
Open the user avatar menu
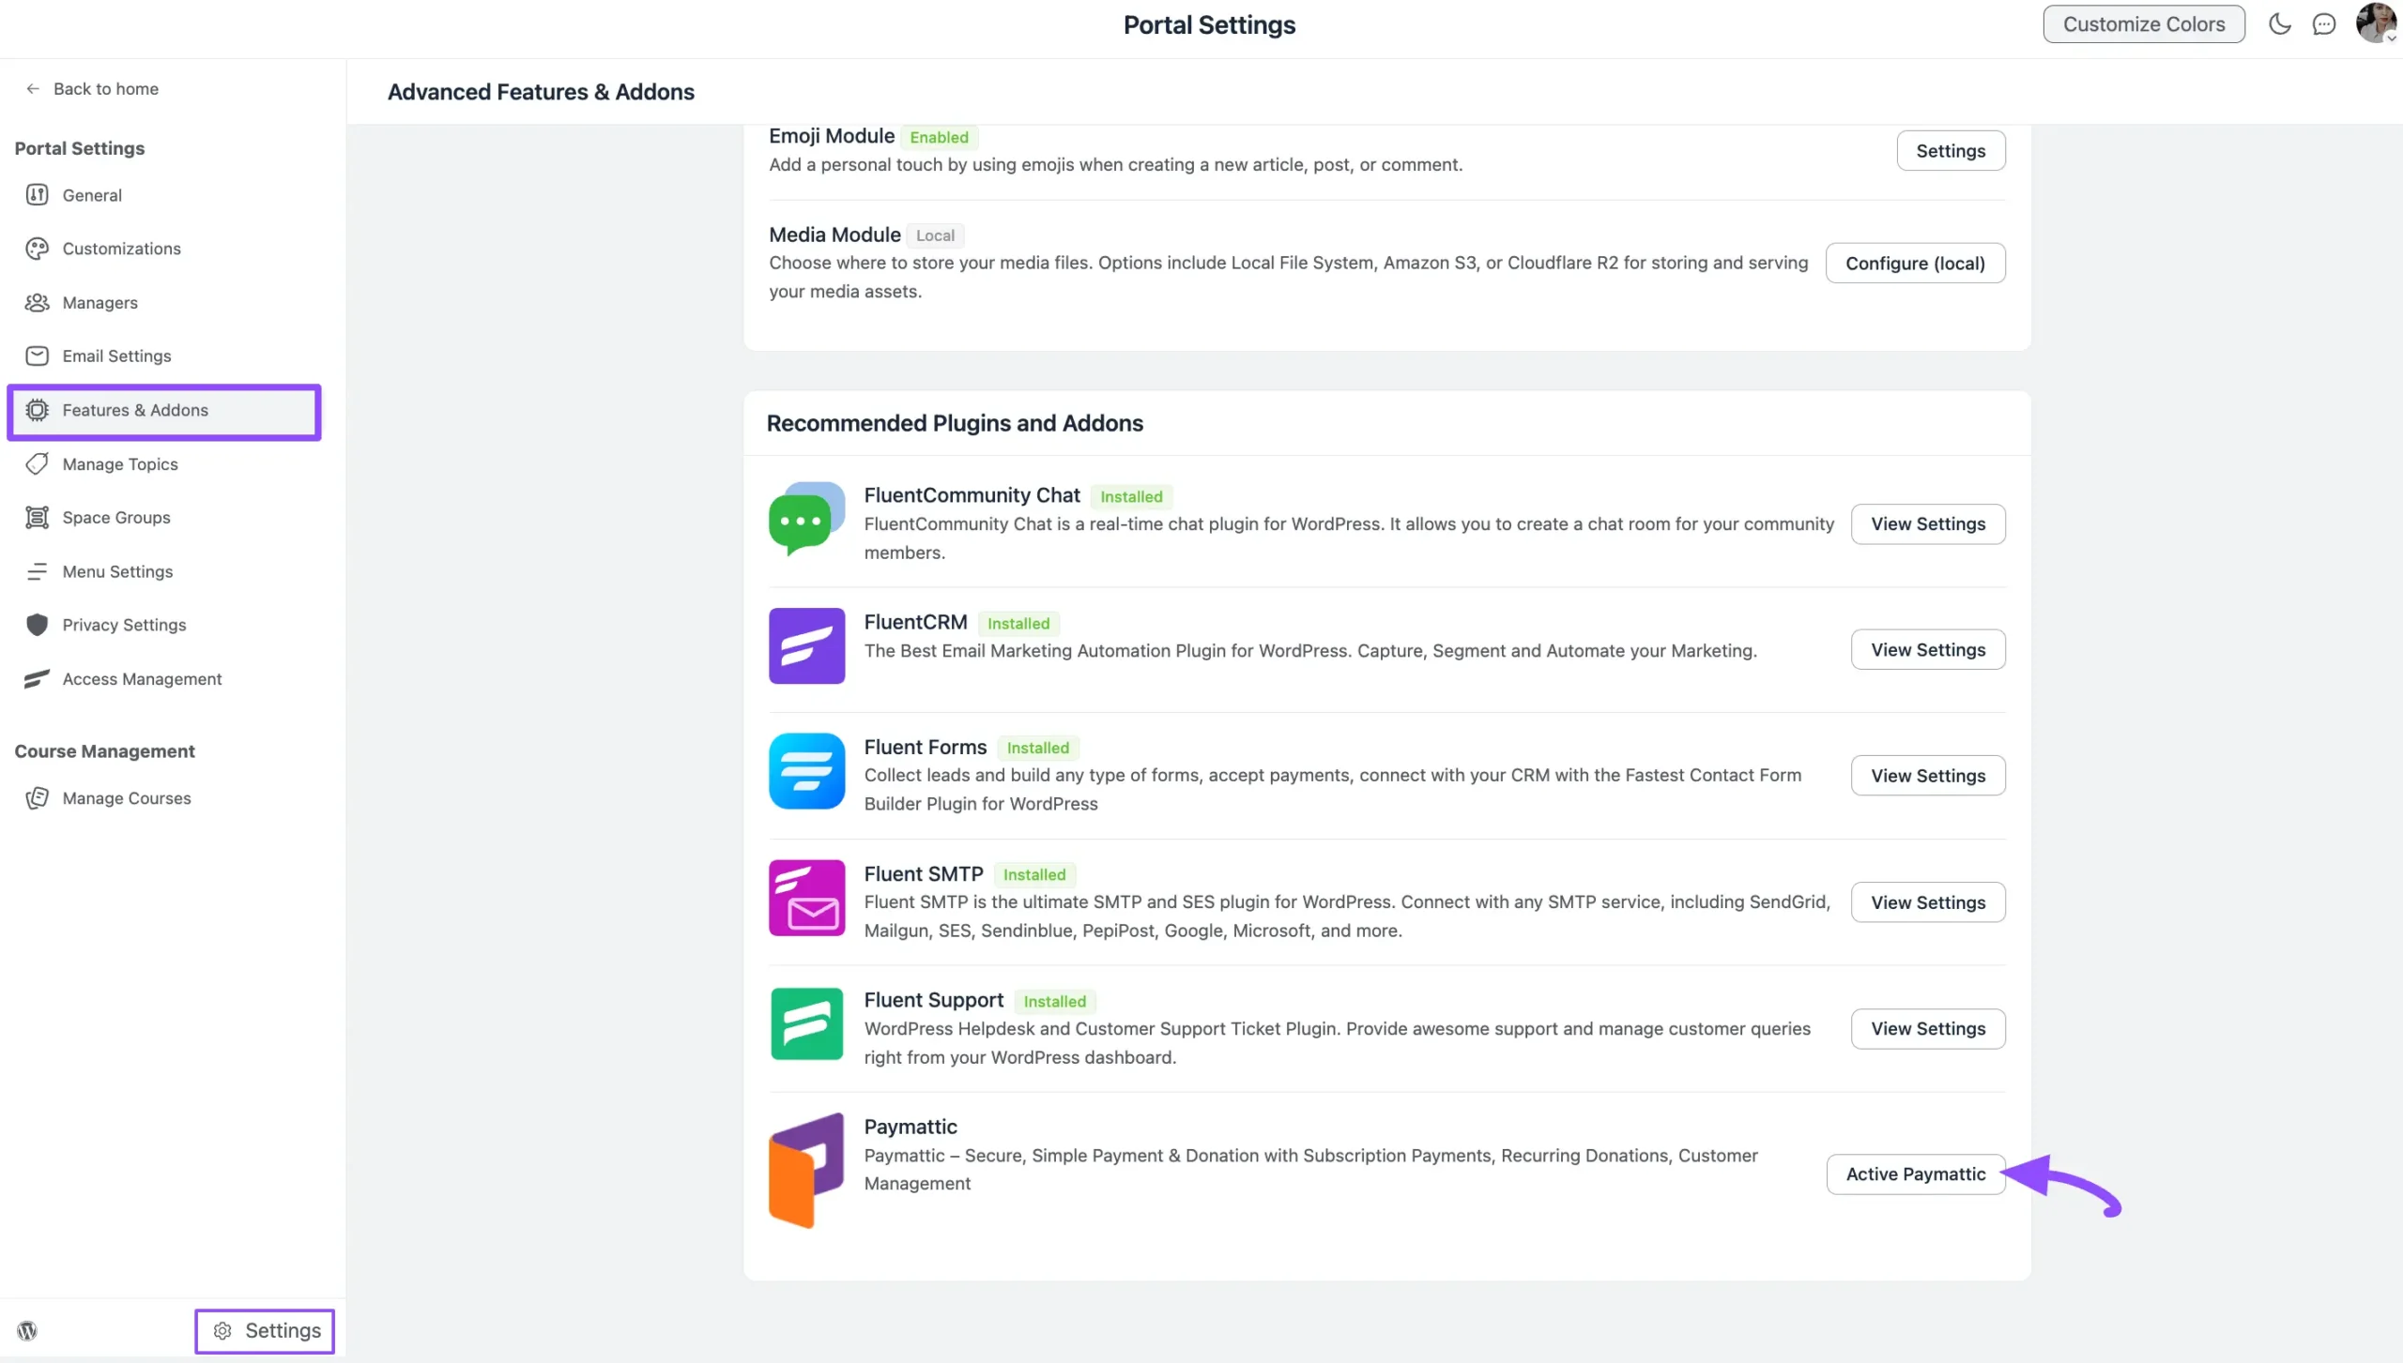[2375, 23]
